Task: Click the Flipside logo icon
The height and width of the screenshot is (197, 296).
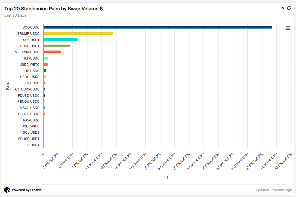Action: (7, 190)
